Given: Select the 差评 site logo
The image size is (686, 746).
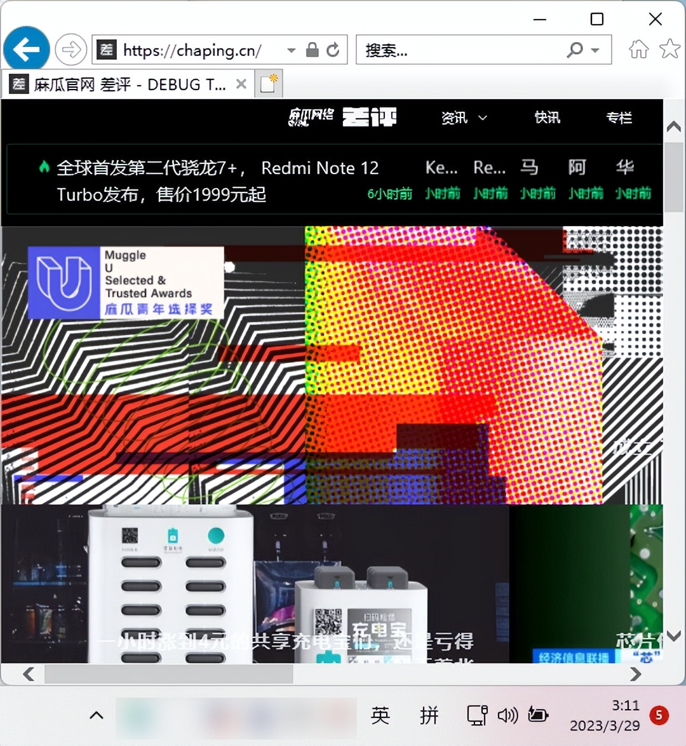Looking at the screenshot, I should [x=370, y=117].
